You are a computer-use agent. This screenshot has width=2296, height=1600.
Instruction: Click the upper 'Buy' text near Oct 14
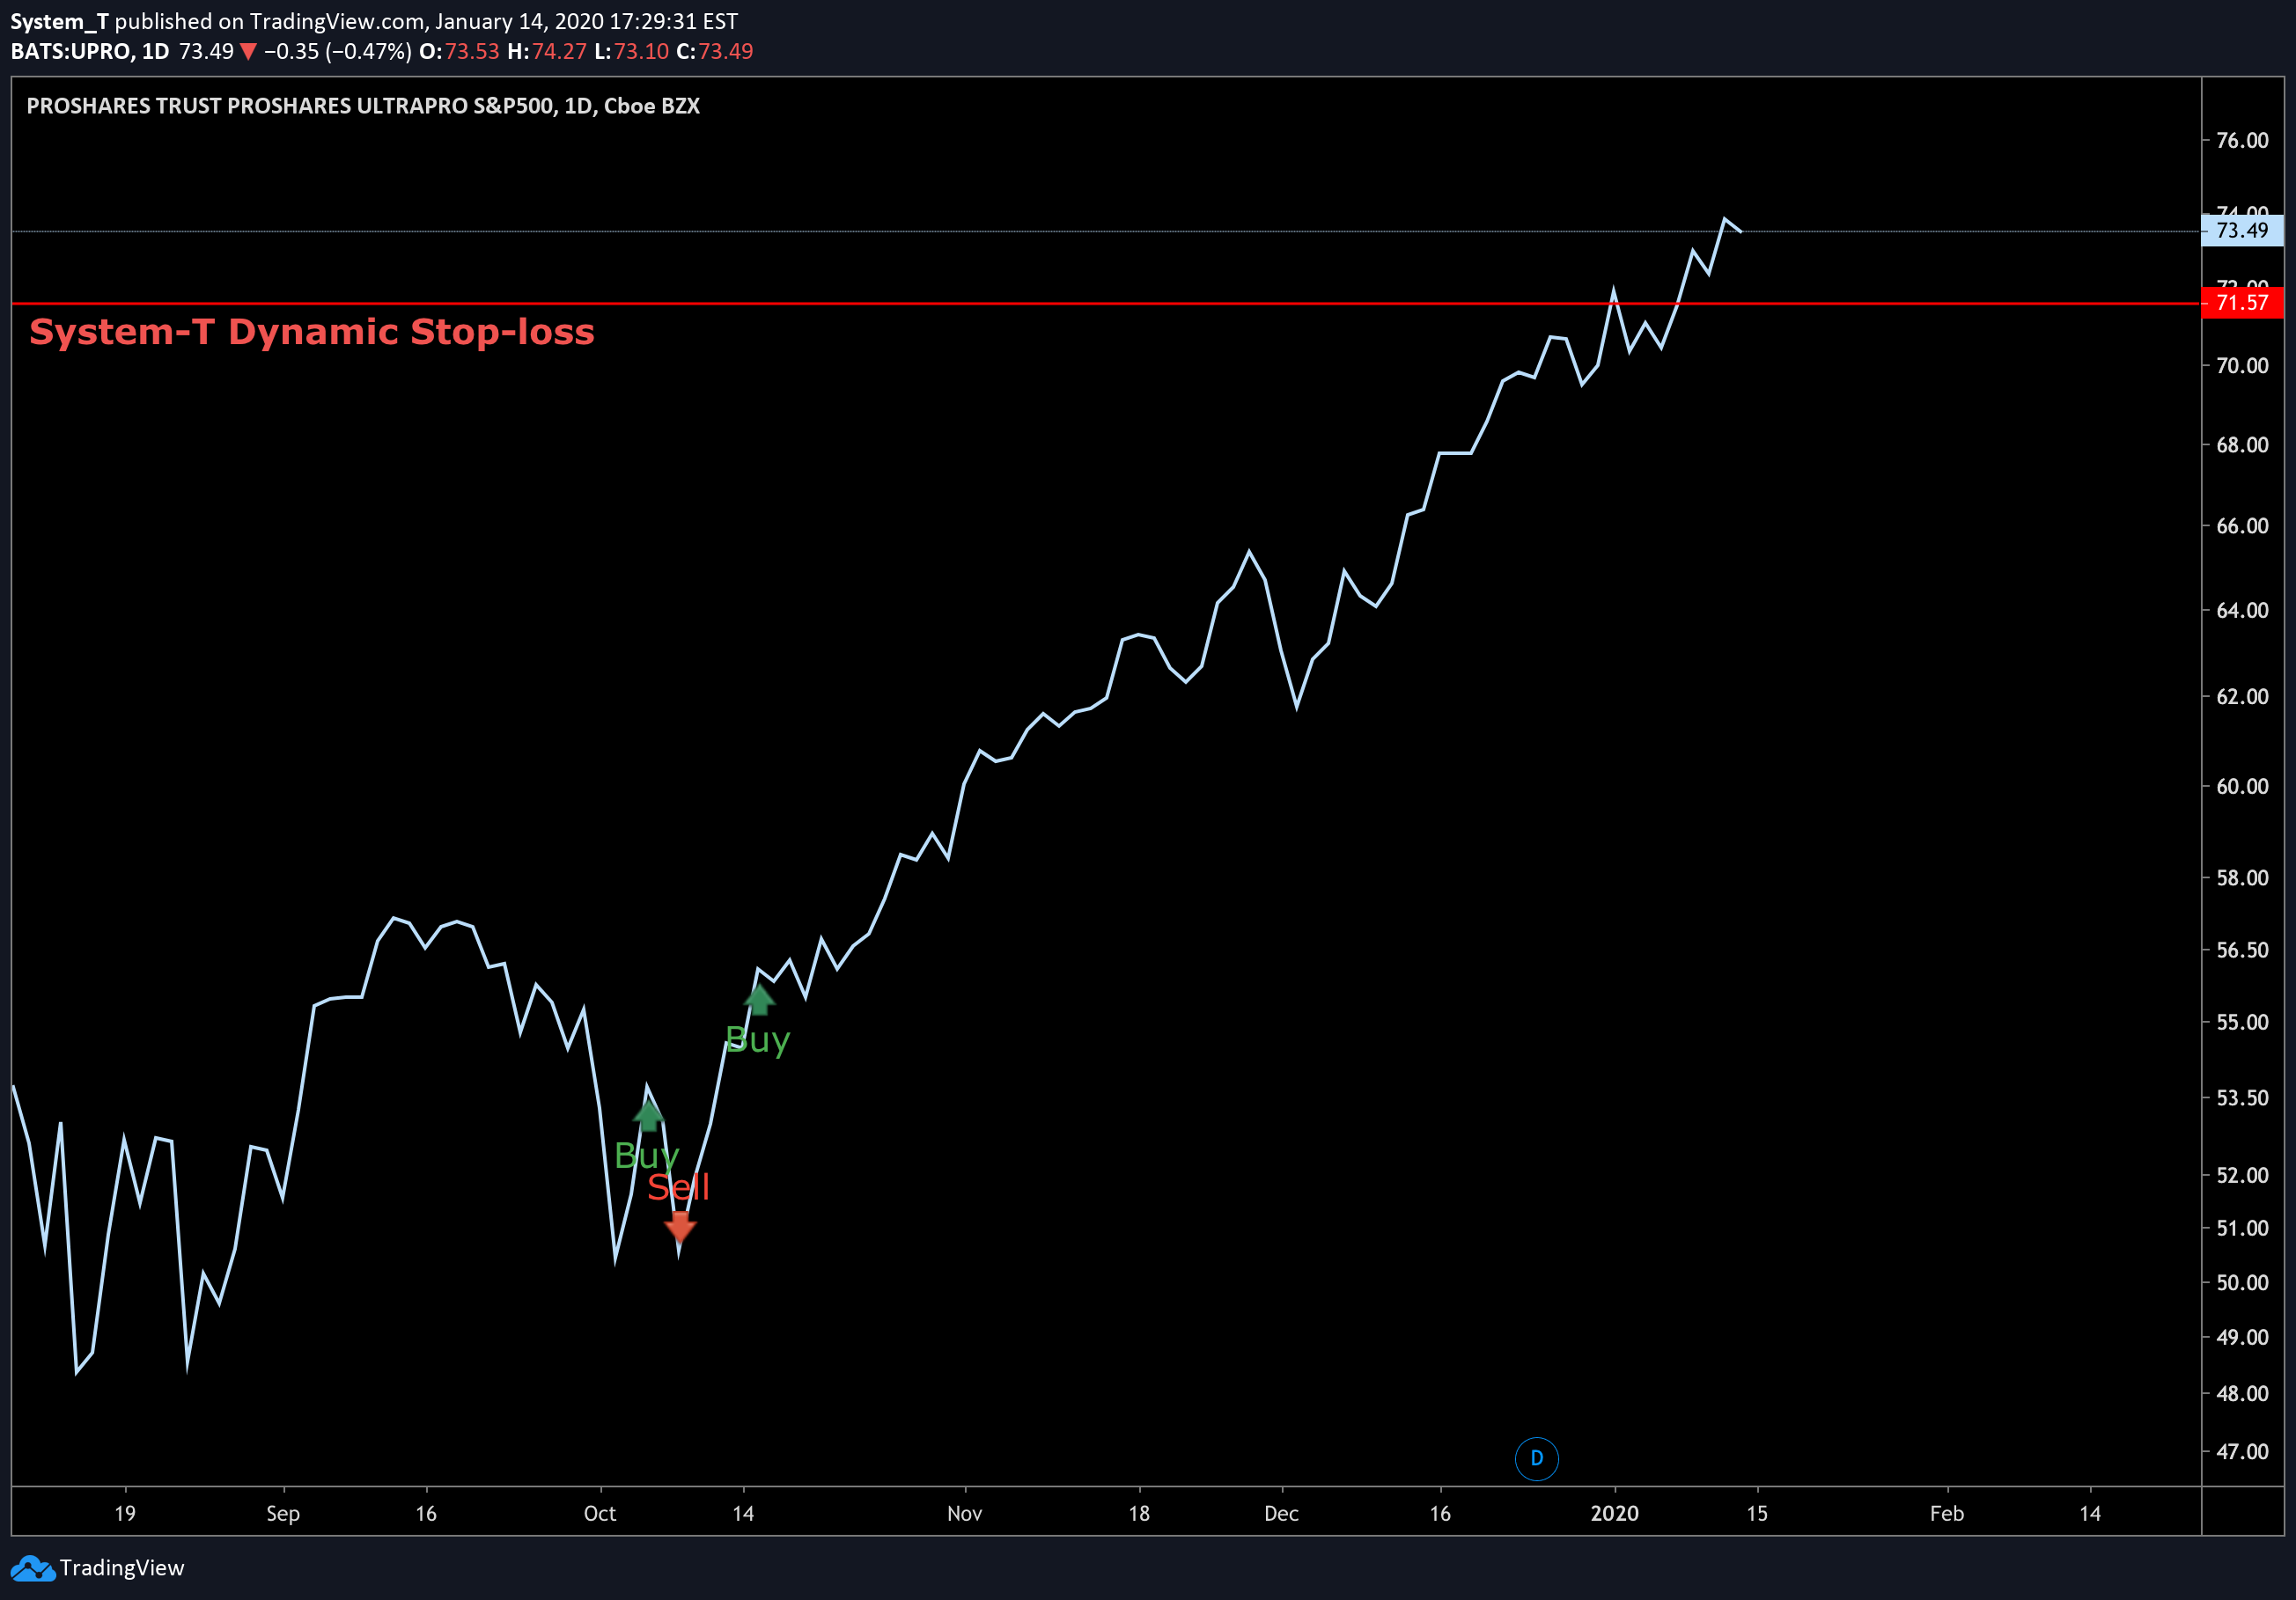tap(757, 1040)
